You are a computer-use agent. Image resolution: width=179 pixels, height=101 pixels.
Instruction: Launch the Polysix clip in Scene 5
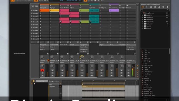(70, 22)
